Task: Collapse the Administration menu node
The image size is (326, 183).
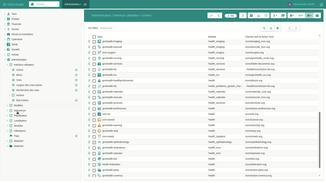Action: coord(5,60)
